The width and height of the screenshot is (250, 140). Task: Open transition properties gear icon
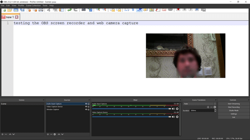point(215,107)
